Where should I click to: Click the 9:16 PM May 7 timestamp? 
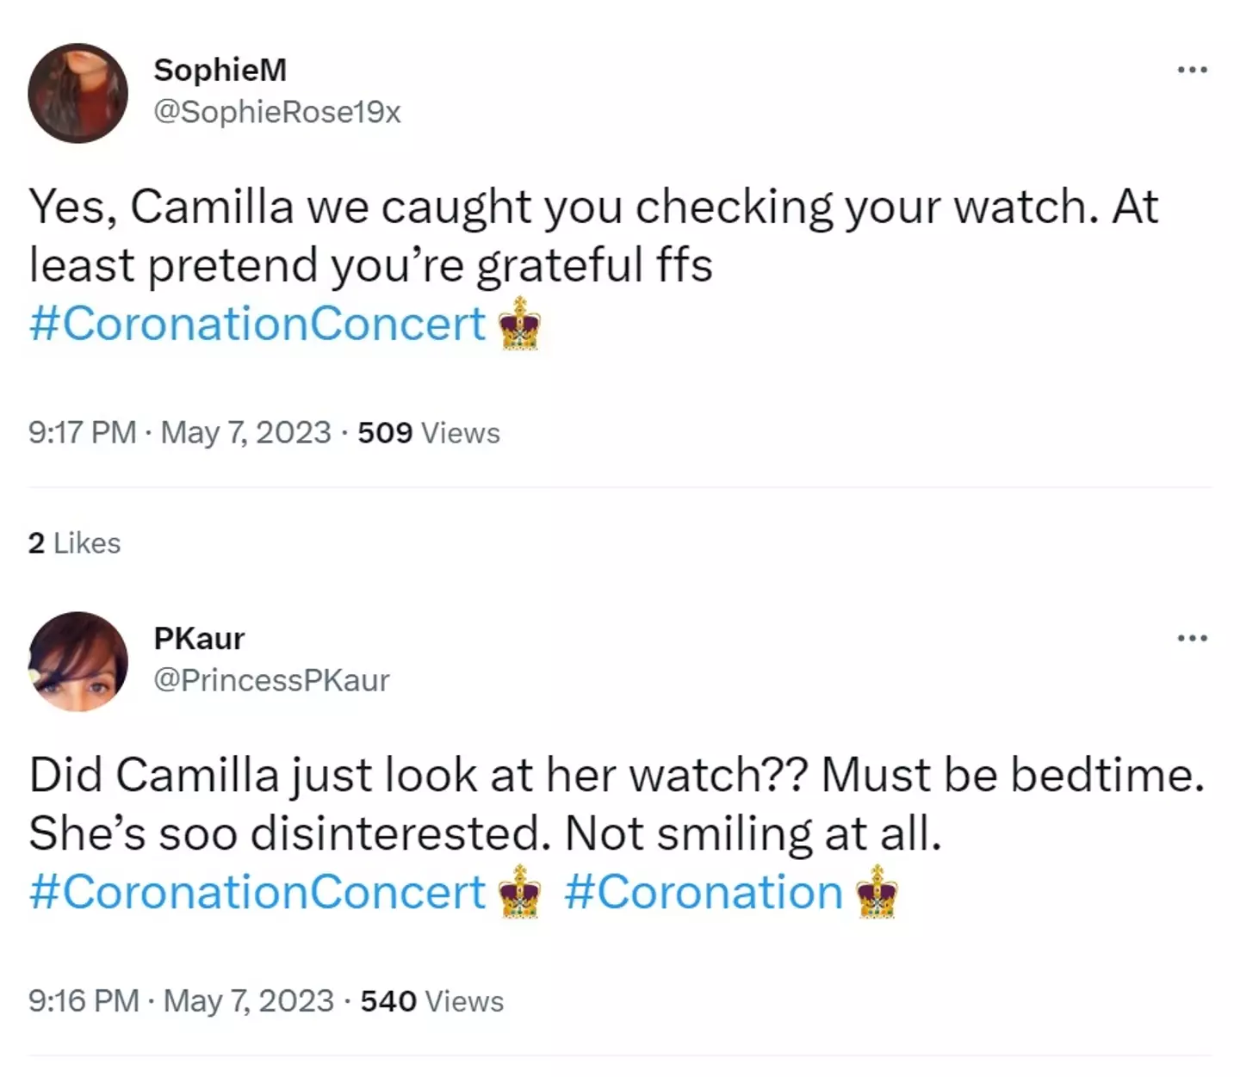tap(177, 1000)
